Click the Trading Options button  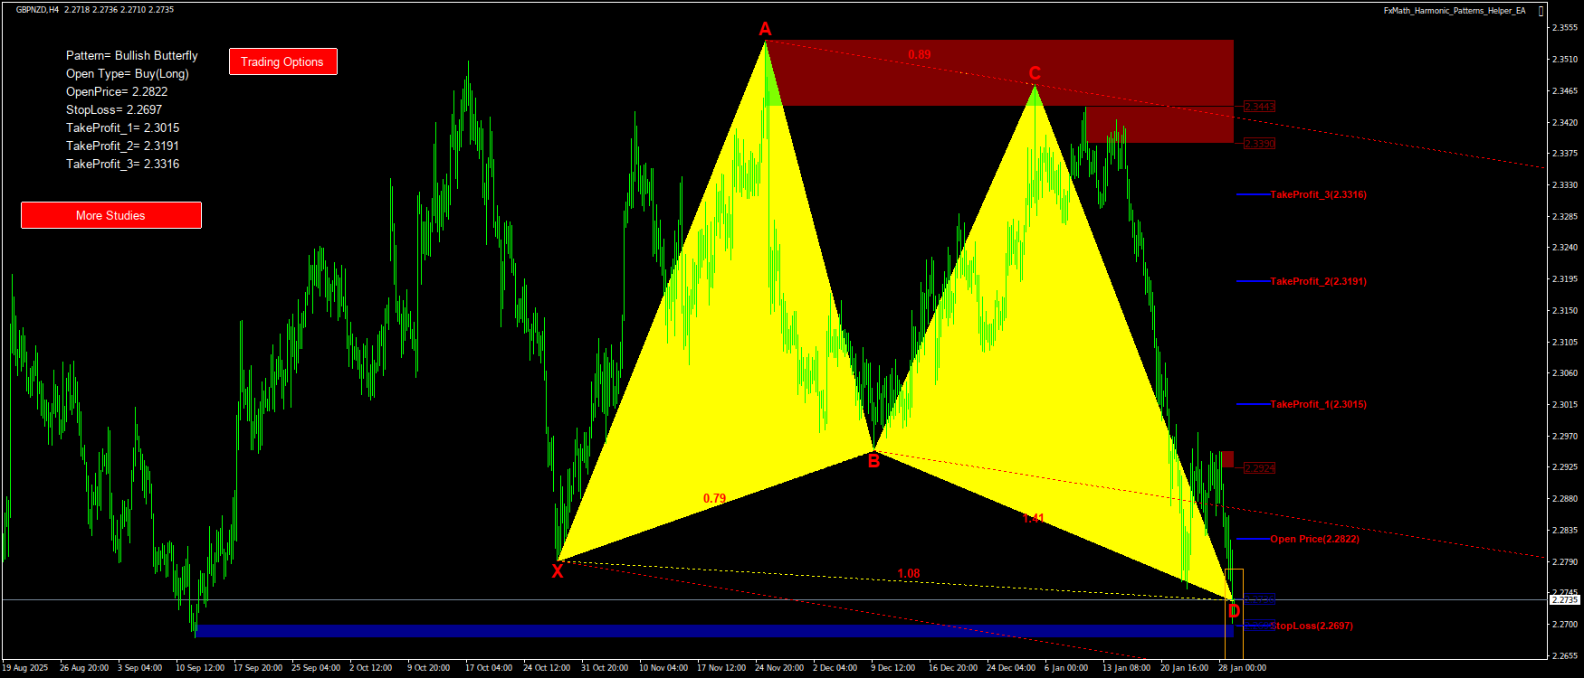282,61
